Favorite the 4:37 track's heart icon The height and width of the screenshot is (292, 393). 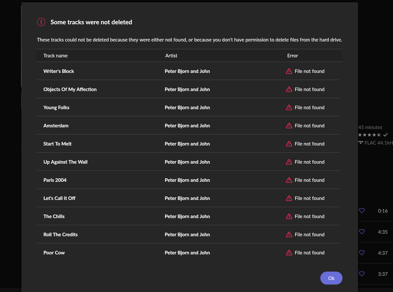point(362,253)
